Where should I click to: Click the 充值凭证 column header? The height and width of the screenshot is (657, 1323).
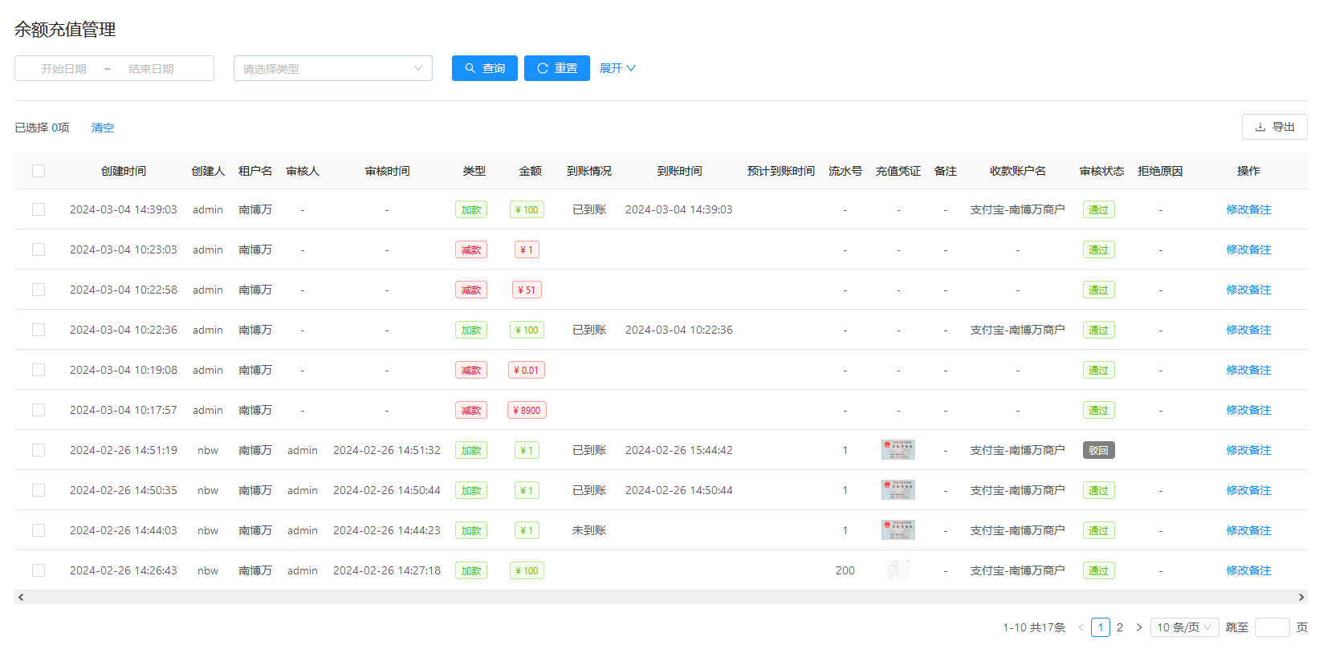(x=898, y=171)
